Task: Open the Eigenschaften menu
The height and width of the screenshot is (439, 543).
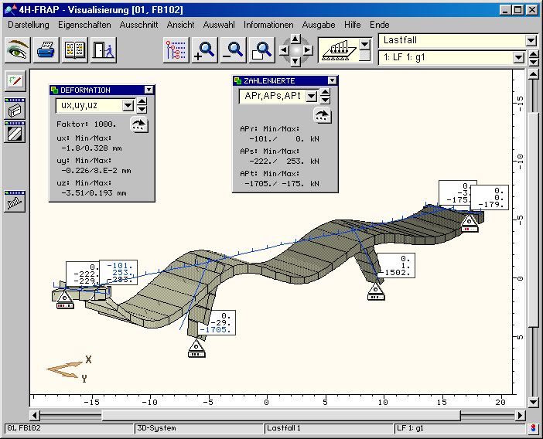Action: (x=84, y=25)
